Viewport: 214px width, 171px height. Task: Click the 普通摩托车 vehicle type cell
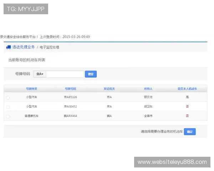click(x=31, y=116)
